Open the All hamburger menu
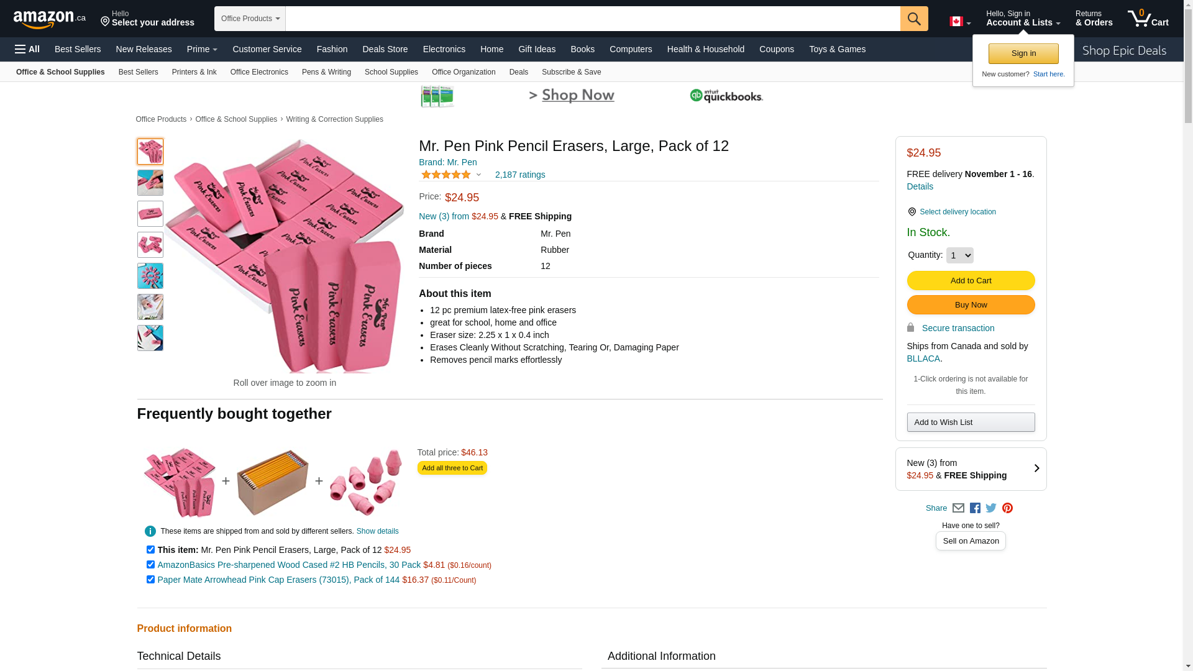 pos(27,49)
